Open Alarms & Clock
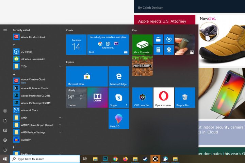The width and height of the screenshot is (245, 163). point(37,110)
